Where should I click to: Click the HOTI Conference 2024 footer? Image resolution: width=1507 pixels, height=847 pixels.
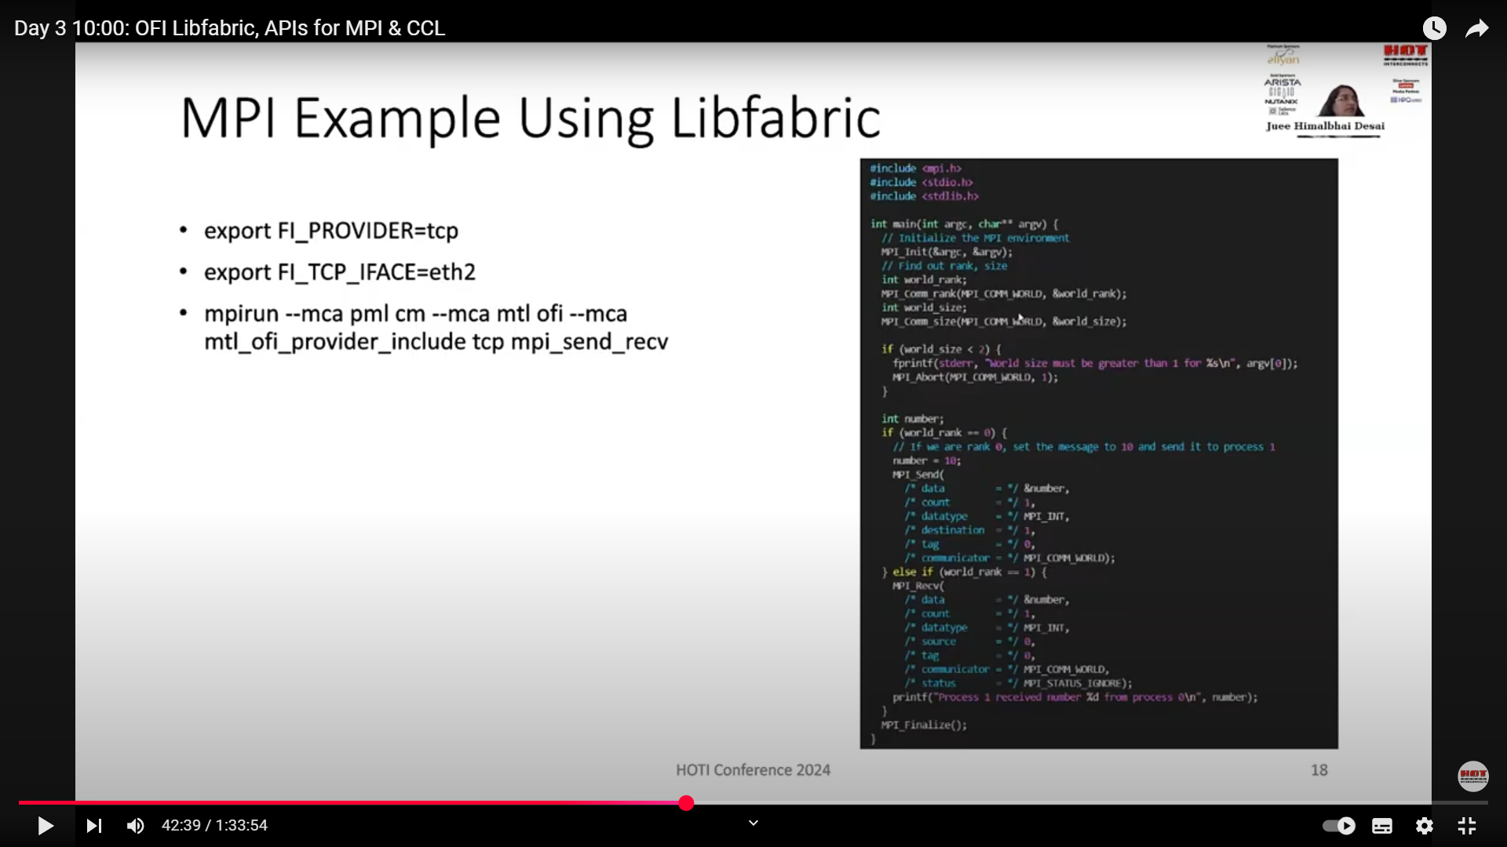(x=753, y=770)
